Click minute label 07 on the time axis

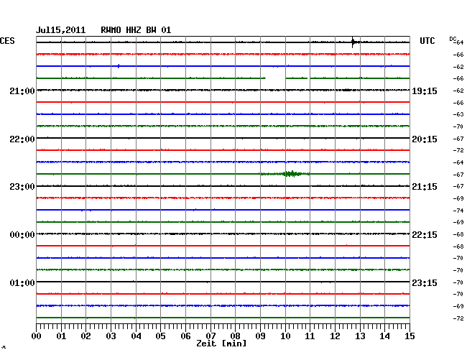(211, 336)
